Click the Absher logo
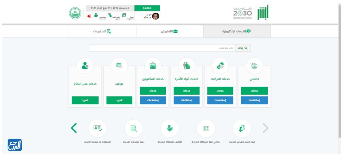Image resolution: width=343 pixels, height=156 pixels. coord(263,12)
